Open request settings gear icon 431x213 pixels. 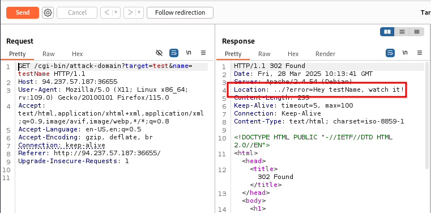pyautogui.click(x=48, y=12)
